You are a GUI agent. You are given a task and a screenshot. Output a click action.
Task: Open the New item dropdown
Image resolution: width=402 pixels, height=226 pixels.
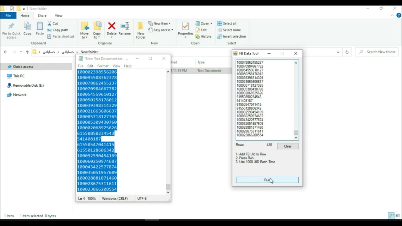(159, 24)
